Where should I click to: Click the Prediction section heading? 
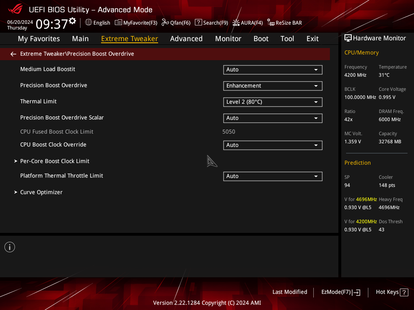(357, 163)
